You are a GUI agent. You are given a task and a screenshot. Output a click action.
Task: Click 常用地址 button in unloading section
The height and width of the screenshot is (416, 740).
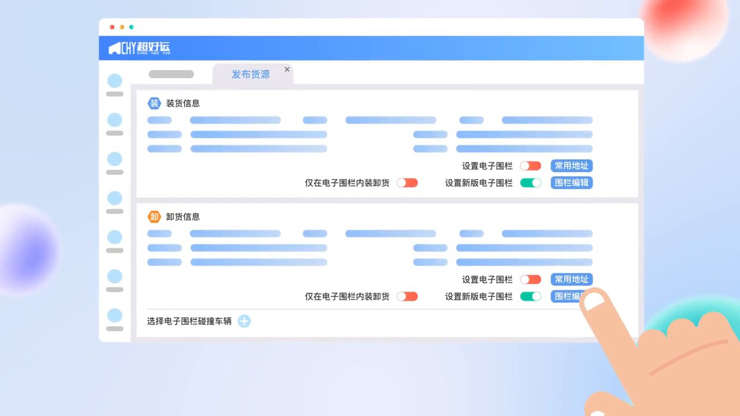click(571, 280)
